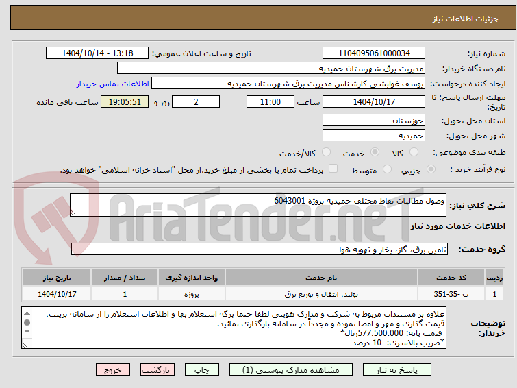Toggle the Islamic treasury documents payment checkbox
This screenshot has width=517, height=388.
pyautogui.click(x=333, y=169)
